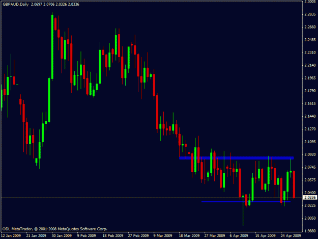Click the 2.1270 price axis label
The width and height of the screenshot is (318, 239).
click(310, 129)
